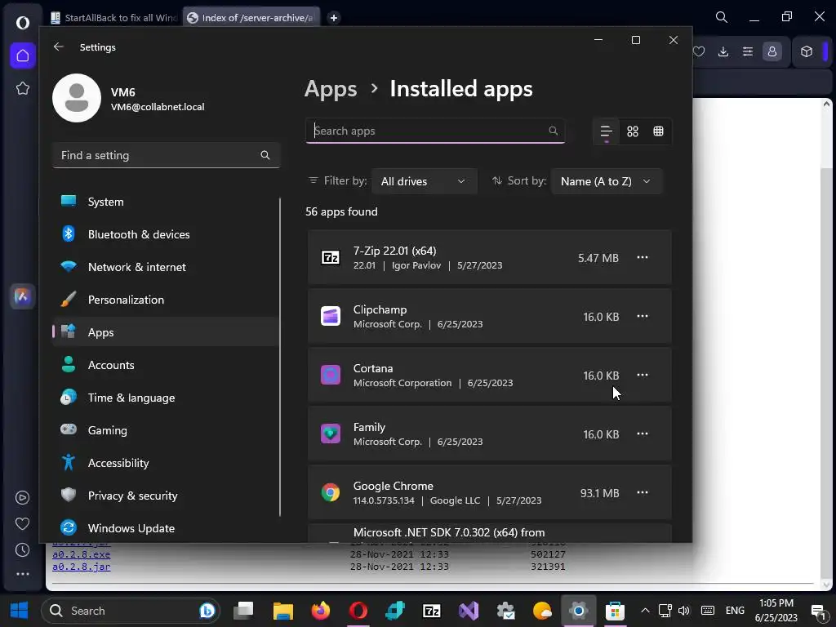Image resolution: width=836 pixels, height=627 pixels.
Task: Open Microsoft Store from the taskbar
Action: (x=615, y=611)
